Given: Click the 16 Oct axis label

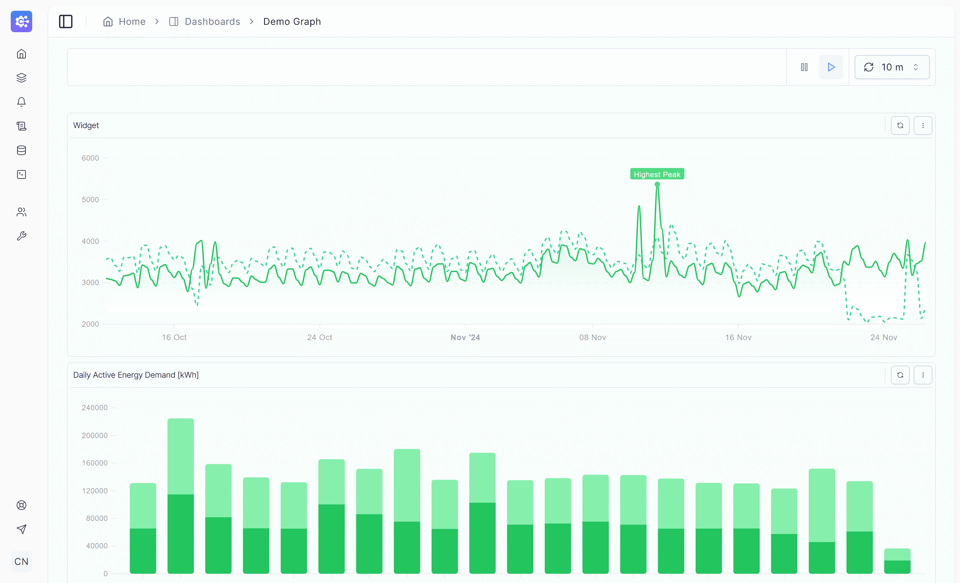Looking at the screenshot, I should tap(174, 337).
